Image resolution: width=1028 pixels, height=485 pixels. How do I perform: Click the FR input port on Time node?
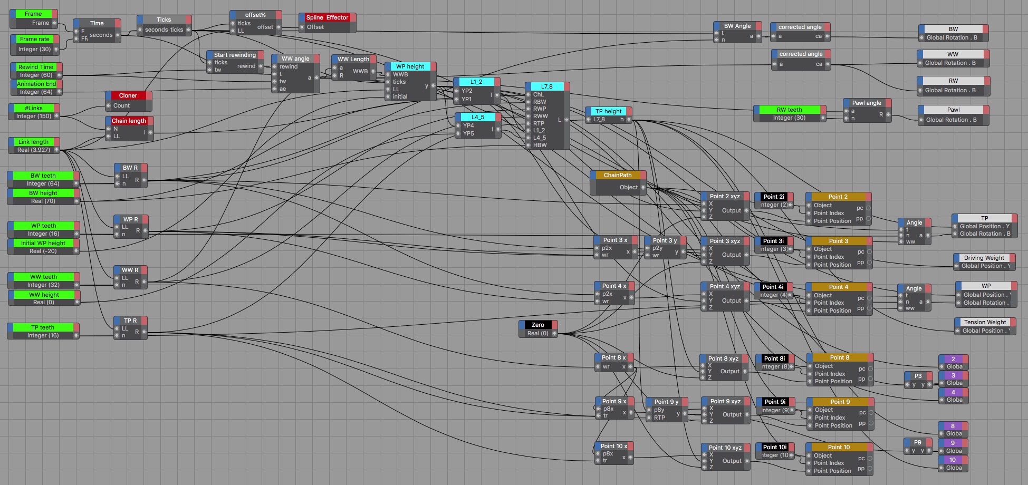(76, 38)
